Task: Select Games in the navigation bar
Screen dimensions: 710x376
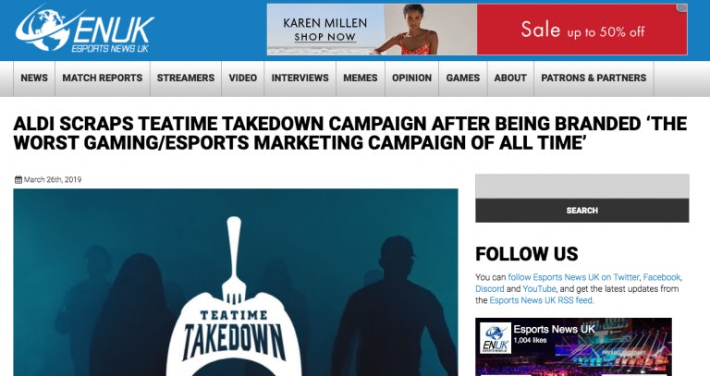Action: click(463, 79)
